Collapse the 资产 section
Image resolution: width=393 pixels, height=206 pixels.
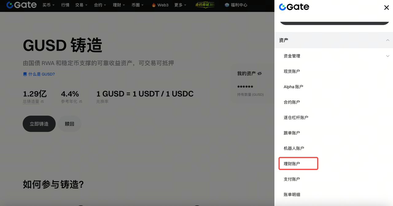click(x=387, y=40)
